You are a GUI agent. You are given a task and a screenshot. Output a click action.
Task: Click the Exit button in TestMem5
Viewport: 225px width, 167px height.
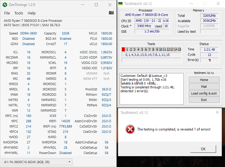(204, 100)
